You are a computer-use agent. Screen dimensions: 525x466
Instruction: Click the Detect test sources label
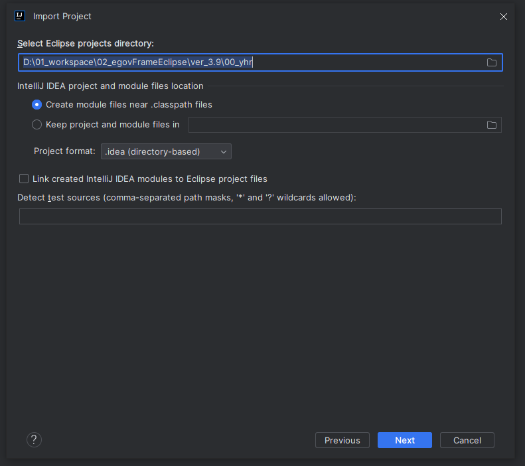187,198
